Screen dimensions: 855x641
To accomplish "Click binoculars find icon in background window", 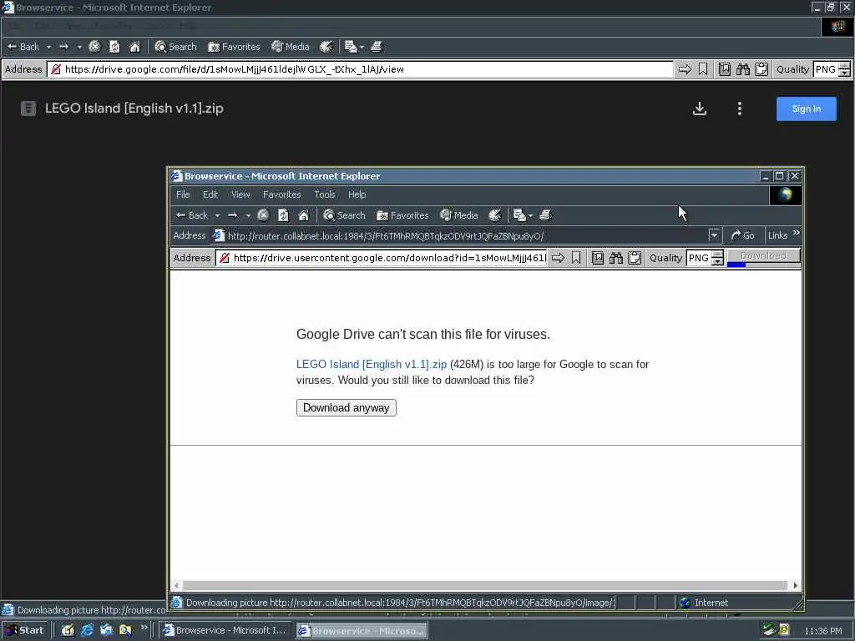I will click(x=743, y=69).
